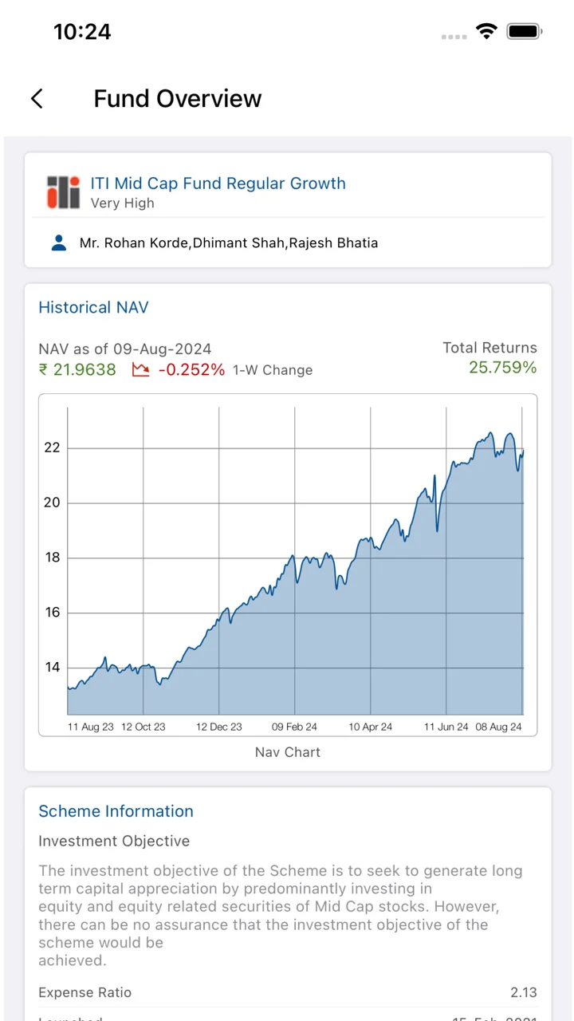Tap the Nav Chart caption
Image resolution: width=574 pixels, height=1021 pixels.
click(x=288, y=752)
